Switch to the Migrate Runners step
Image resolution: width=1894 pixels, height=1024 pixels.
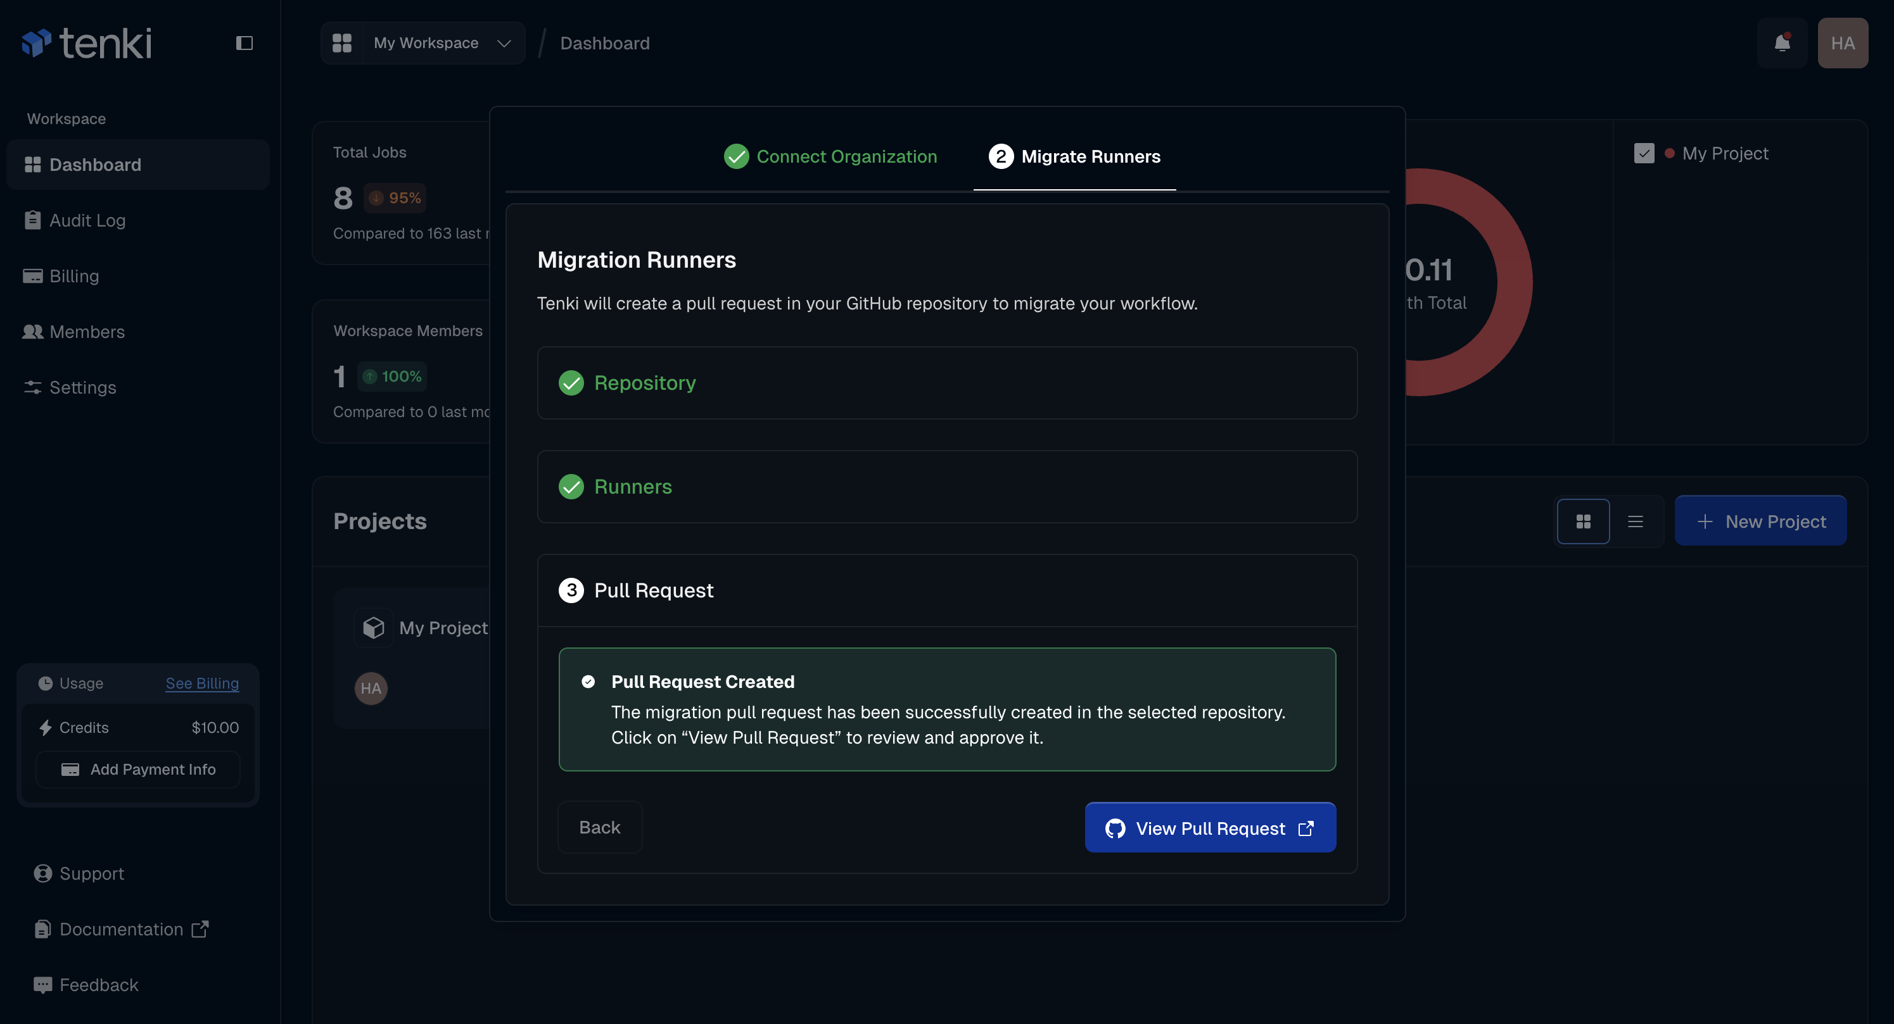[x=1074, y=156]
